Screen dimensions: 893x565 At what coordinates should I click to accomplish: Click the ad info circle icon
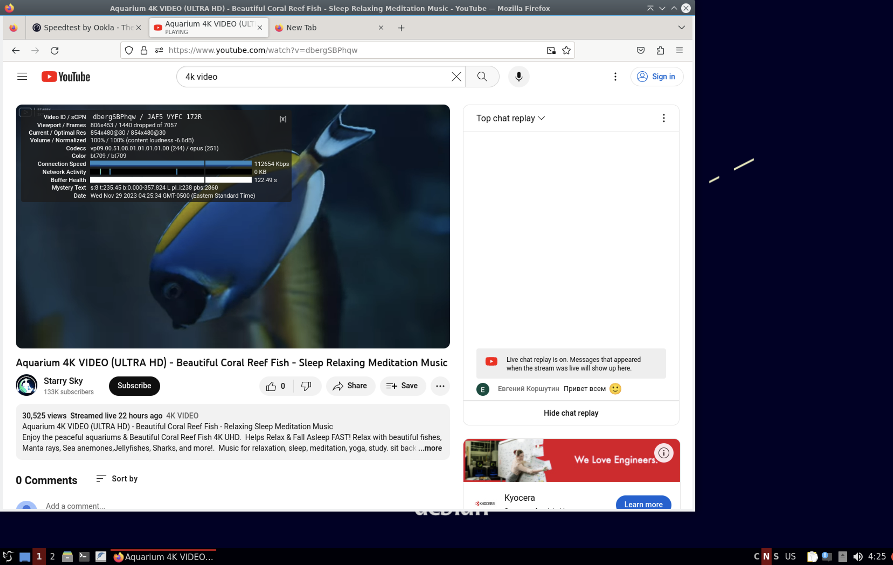click(x=663, y=453)
